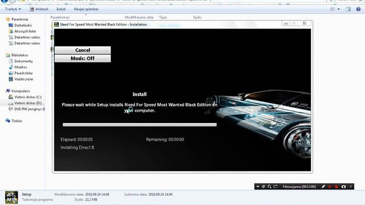Image resolution: width=365 pixels, height=205 pixels.
Task: Open Paveikslėliai library
Action: point(23,73)
